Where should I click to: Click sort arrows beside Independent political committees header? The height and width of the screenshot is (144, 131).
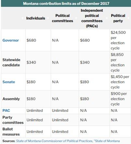[107, 18]
